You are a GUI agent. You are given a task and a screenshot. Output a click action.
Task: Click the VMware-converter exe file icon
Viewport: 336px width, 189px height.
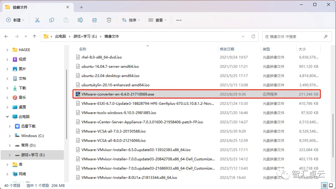point(78,94)
